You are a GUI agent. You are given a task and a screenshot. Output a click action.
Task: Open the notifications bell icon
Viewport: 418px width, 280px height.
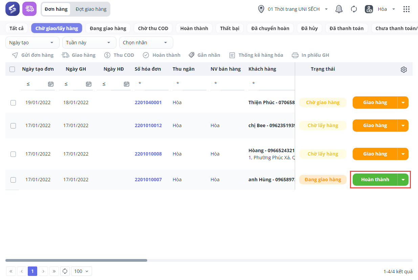(339, 9)
